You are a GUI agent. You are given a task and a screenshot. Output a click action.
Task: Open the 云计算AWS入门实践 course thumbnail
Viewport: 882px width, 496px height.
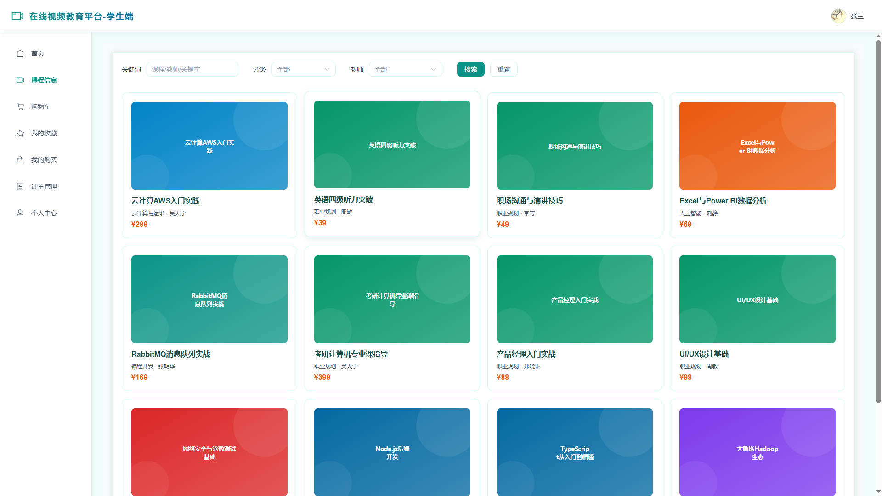[x=209, y=146]
